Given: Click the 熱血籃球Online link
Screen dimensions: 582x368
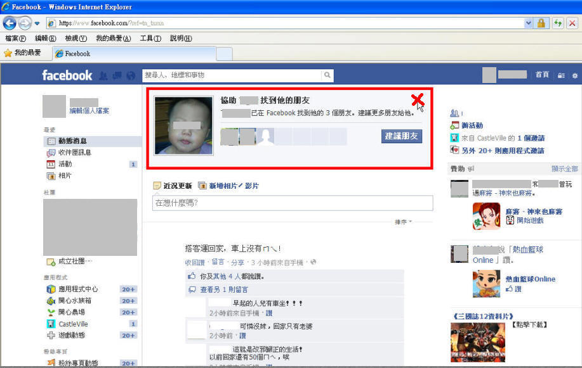Looking at the screenshot, I should [x=530, y=279].
